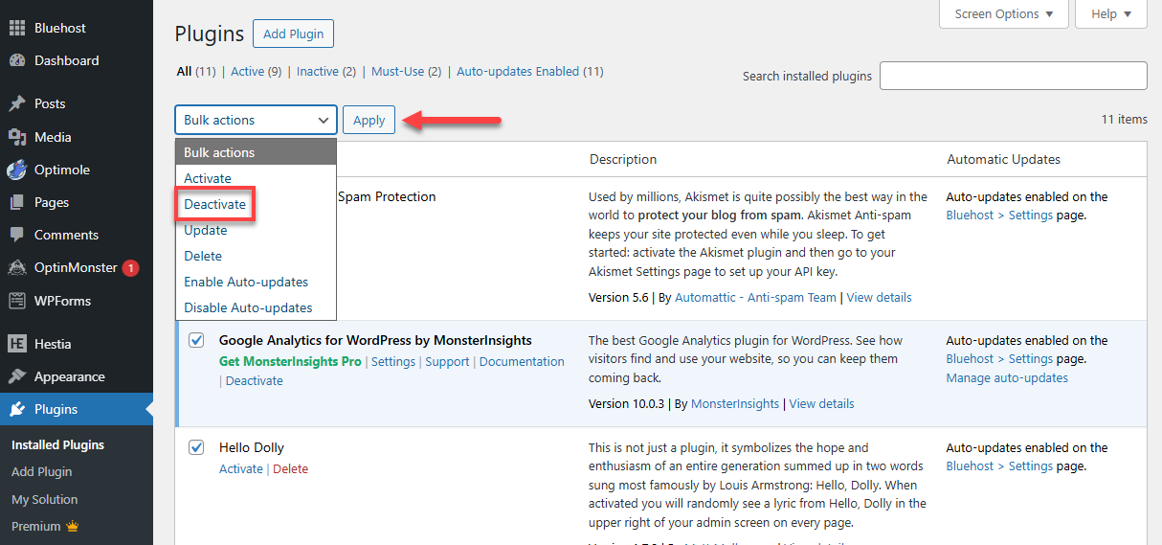Click the Pages icon in sidebar
Viewport: 1162px width, 545px height.
pos(17,202)
